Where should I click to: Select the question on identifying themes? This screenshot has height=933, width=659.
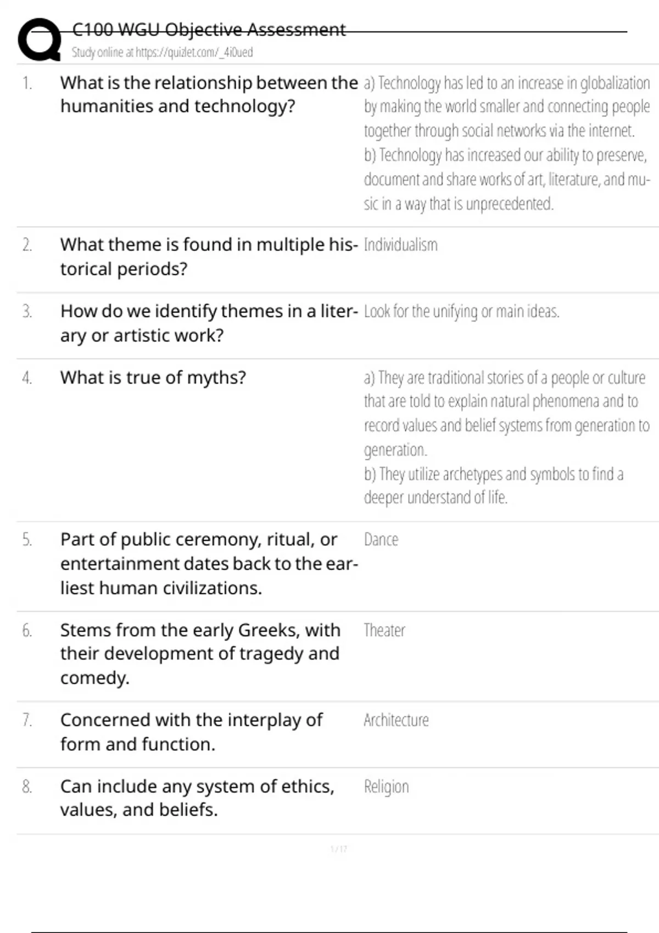pos(209,323)
